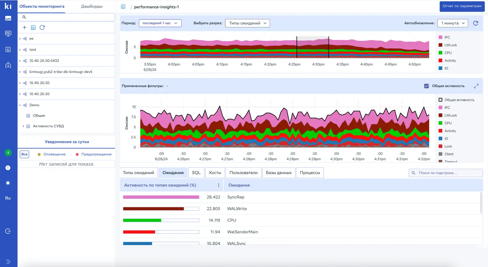This screenshot has height=267, width=488.
Task: Click the logout icon in the left sidebar
Action: pyautogui.click(x=8, y=231)
